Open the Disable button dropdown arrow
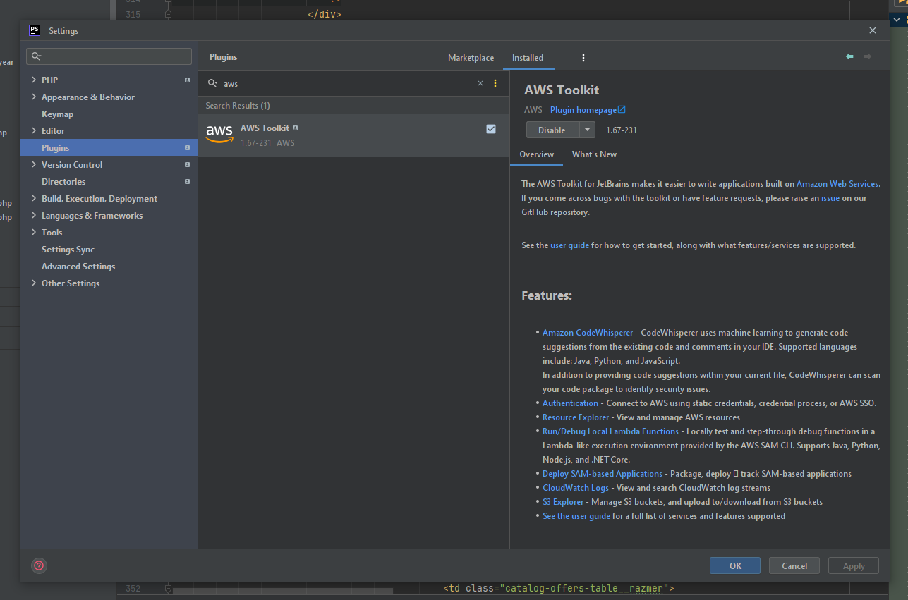Image resolution: width=908 pixels, height=600 pixels. 587,130
